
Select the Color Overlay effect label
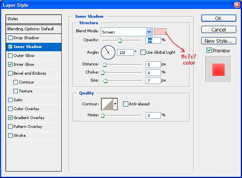26,109
